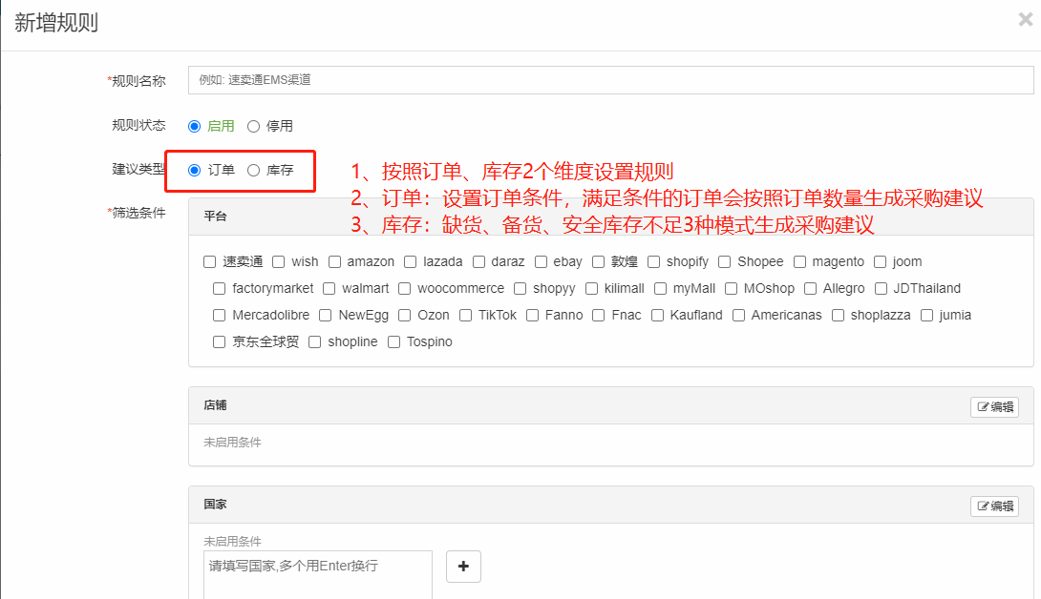Enable the TikTok platform checkbox
This screenshot has height=599, width=1041.
(x=465, y=315)
